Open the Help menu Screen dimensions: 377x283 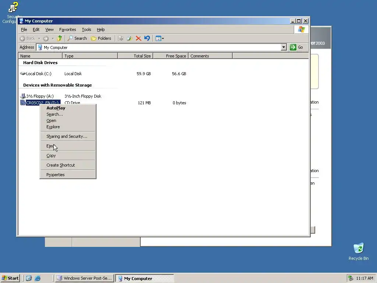(x=101, y=29)
